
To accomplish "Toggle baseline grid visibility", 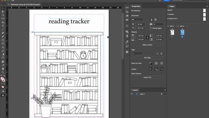I will [156, 63].
